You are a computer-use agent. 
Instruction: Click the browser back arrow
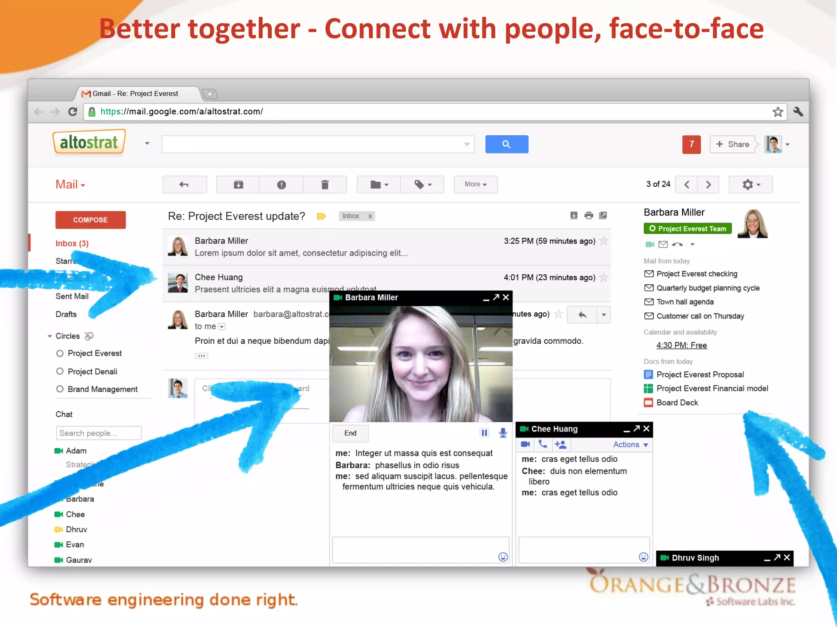pyautogui.click(x=38, y=111)
